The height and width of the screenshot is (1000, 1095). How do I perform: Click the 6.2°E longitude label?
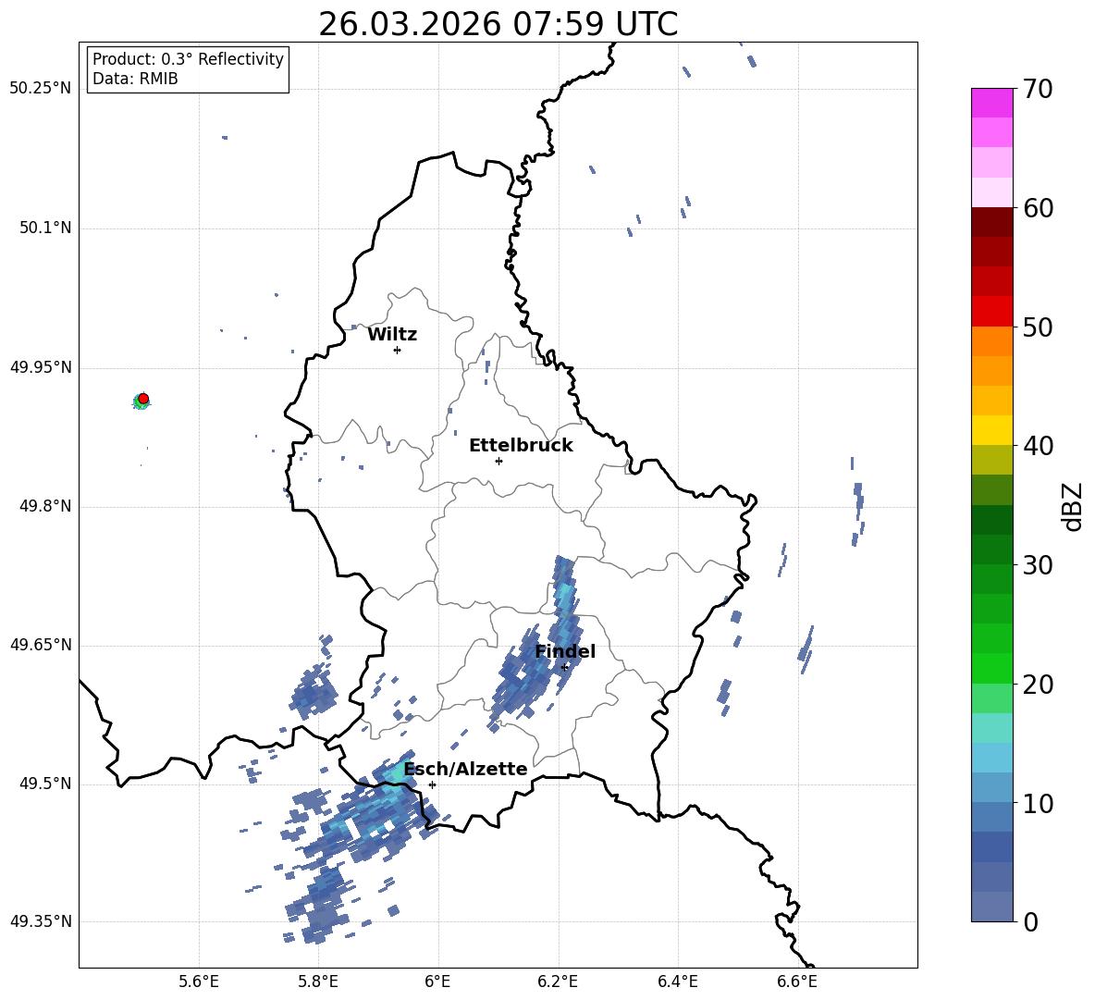(x=558, y=981)
